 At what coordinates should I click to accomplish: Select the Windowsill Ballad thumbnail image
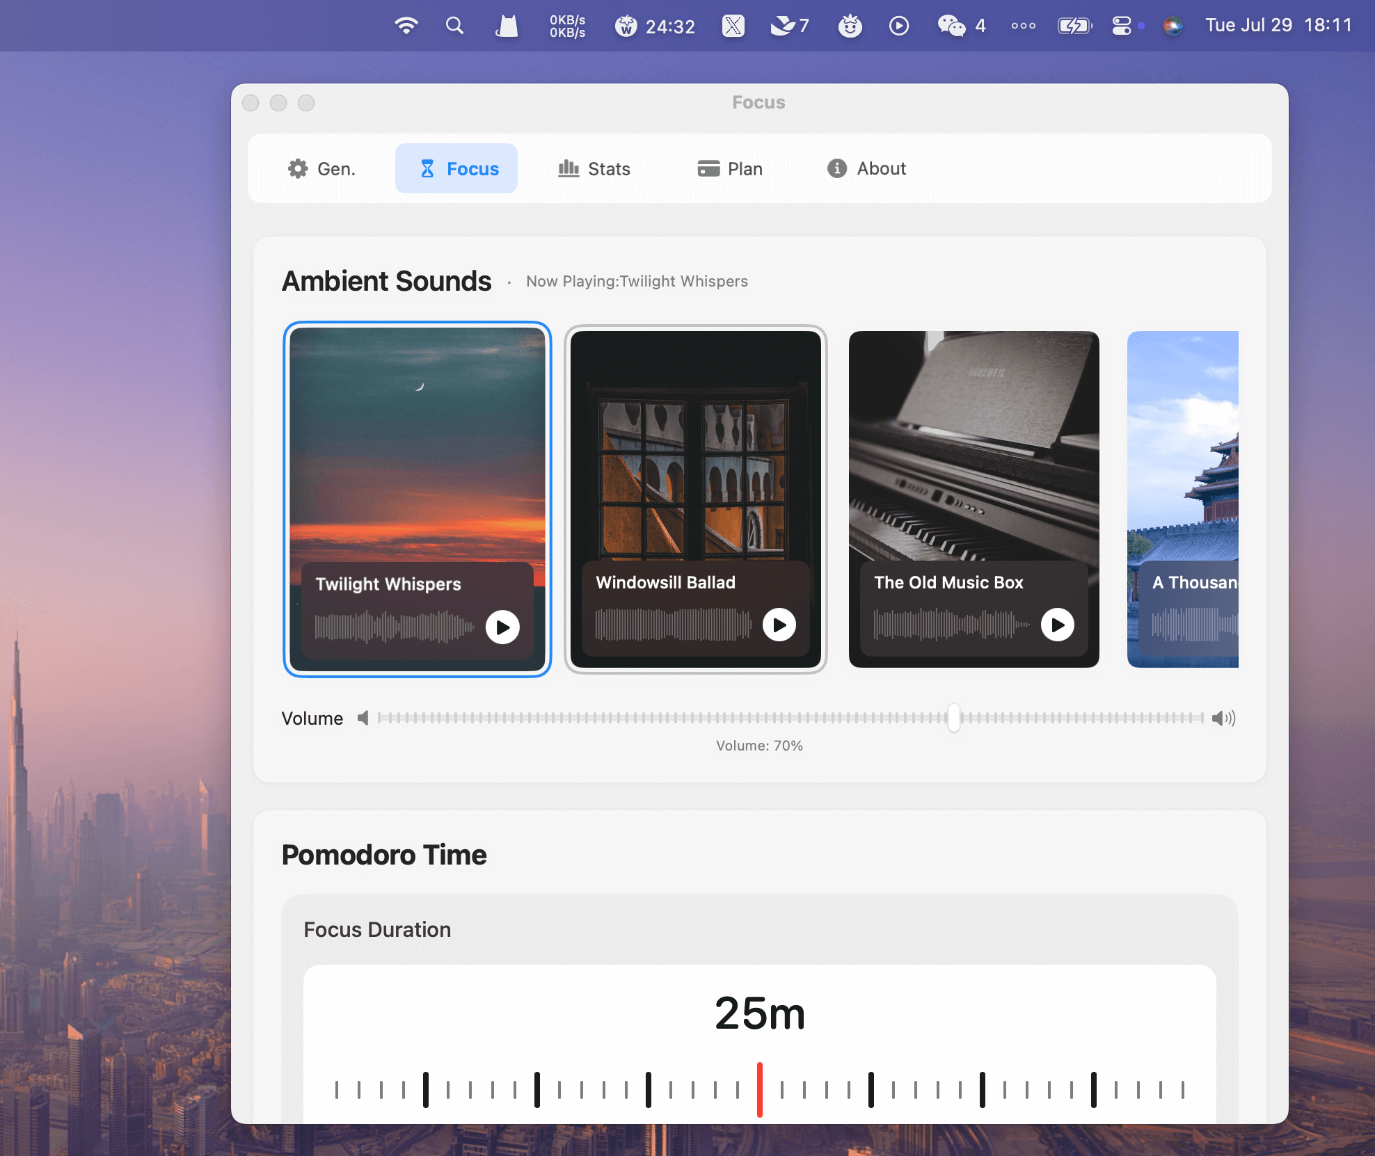[695, 445]
